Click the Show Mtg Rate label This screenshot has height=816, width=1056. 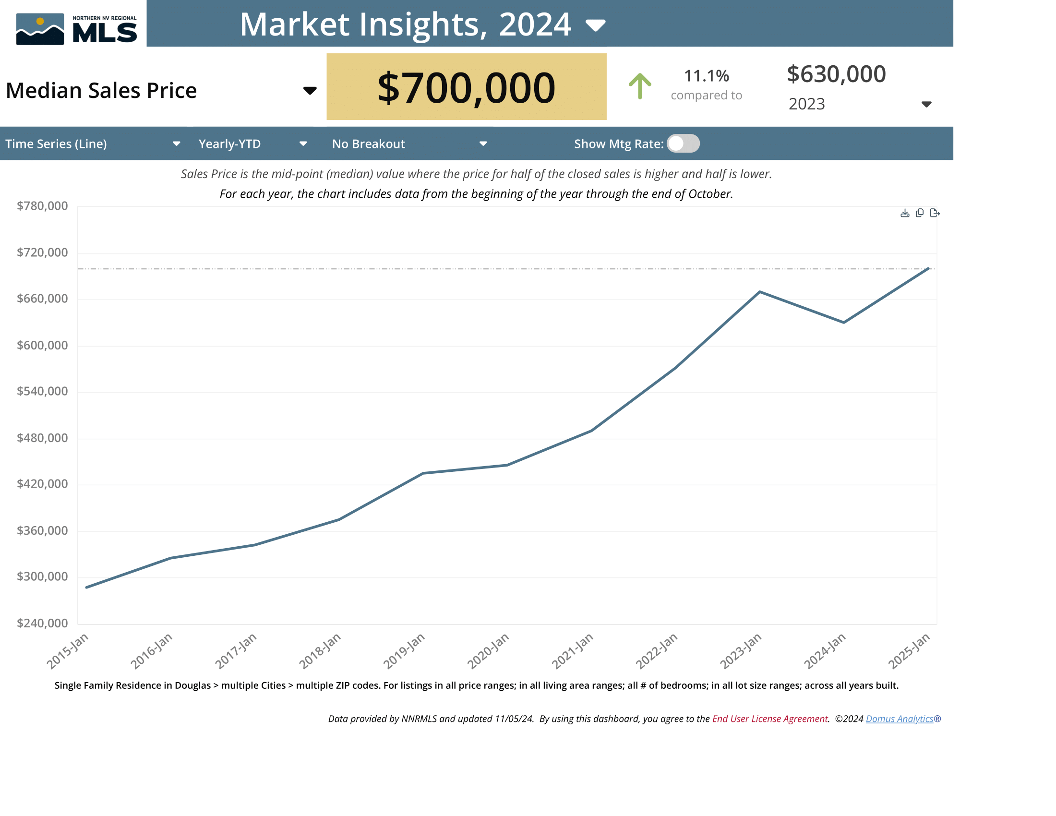[x=619, y=144]
